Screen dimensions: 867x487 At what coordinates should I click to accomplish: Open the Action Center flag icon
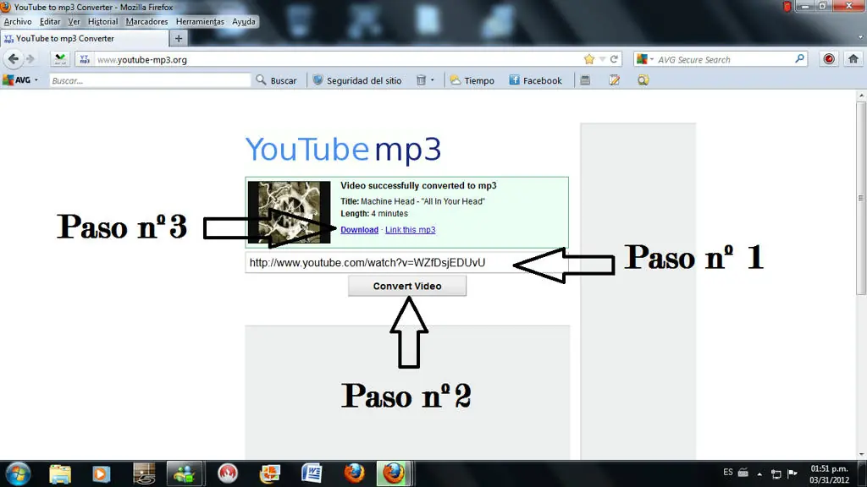click(x=792, y=473)
